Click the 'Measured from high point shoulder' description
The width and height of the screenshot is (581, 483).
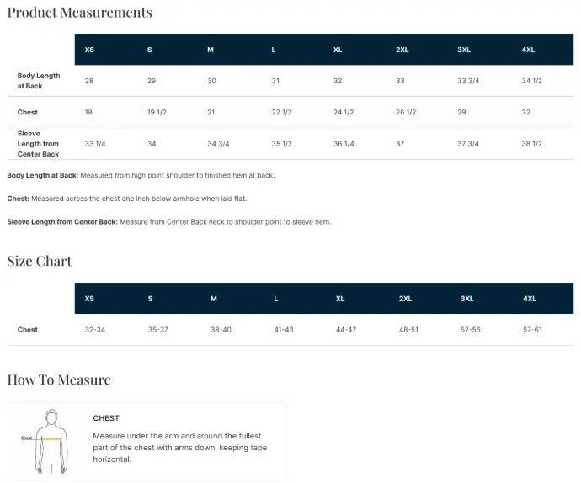click(x=177, y=175)
